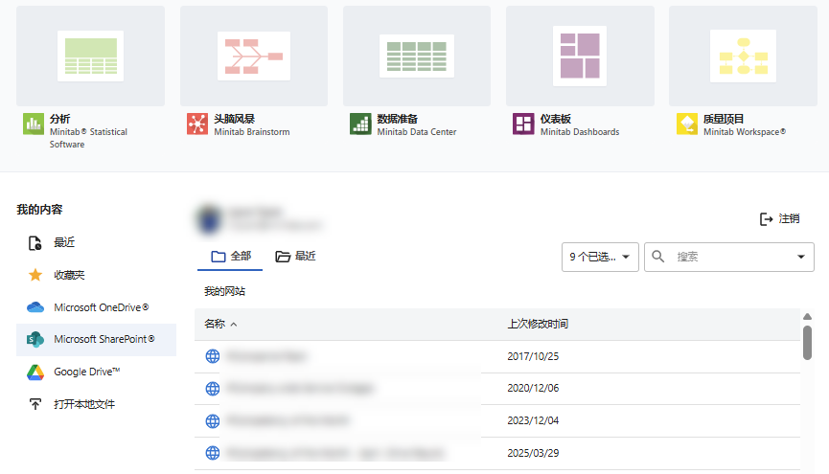Open the 质量项目 Workspace thumbnail card

point(743,56)
